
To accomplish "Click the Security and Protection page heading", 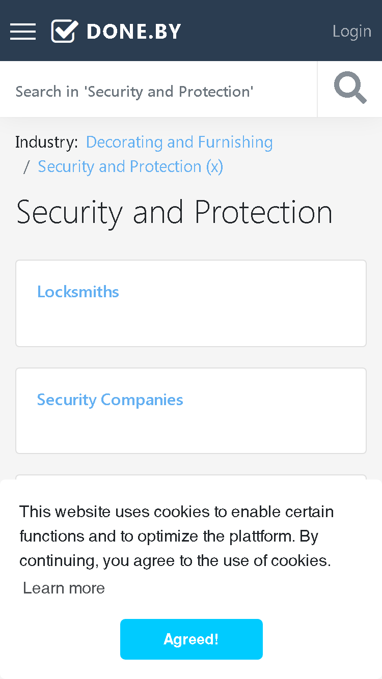I will click(x=174, y=212).
